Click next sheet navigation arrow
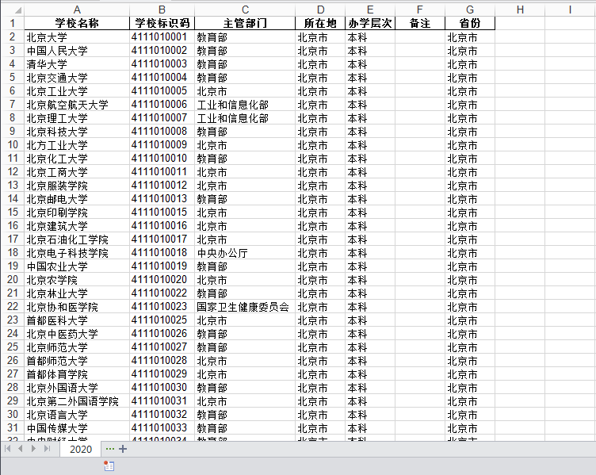Viewport: 596px width, 475px height. (33, 449)
